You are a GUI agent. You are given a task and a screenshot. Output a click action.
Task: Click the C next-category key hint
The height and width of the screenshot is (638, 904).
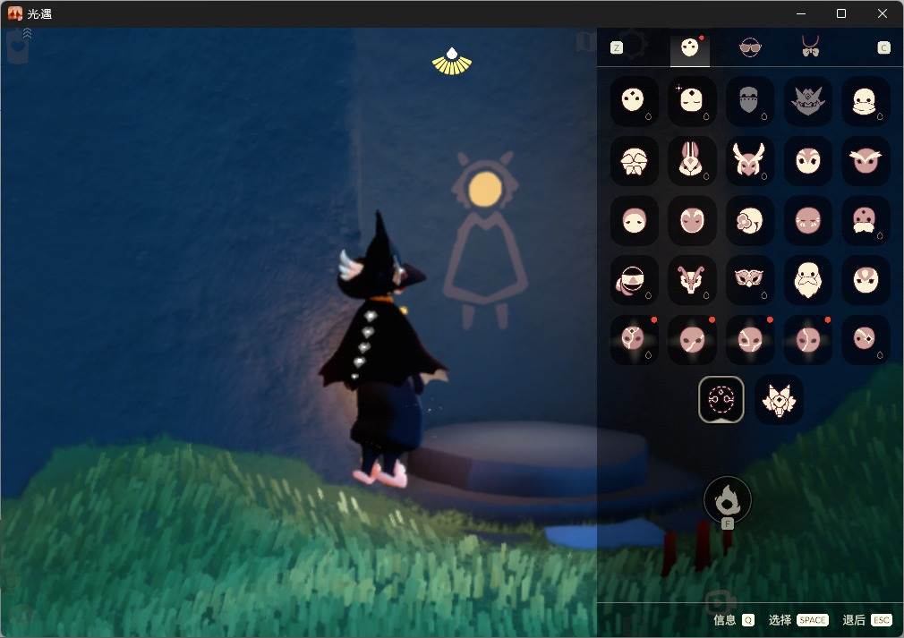883,47
